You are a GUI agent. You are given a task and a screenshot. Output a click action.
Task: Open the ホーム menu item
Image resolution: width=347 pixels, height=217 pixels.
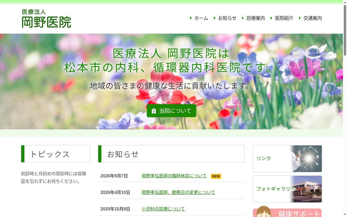[201, 18]
